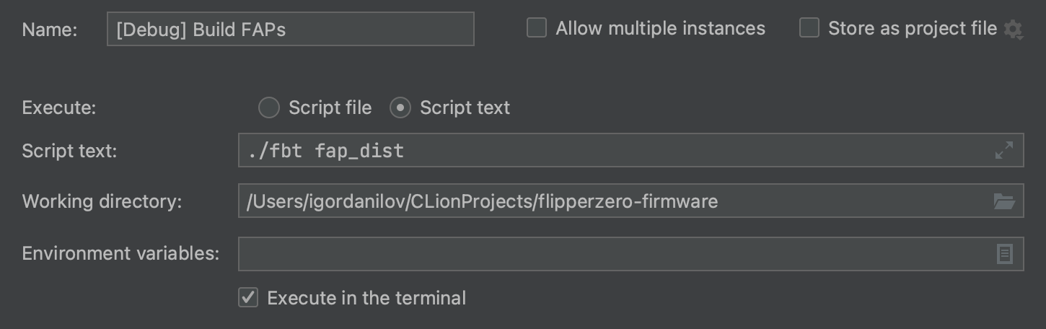Enable Allow multiple instances checkbox

point(537,28)
